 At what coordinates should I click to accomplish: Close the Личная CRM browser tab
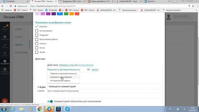[56, 1]
